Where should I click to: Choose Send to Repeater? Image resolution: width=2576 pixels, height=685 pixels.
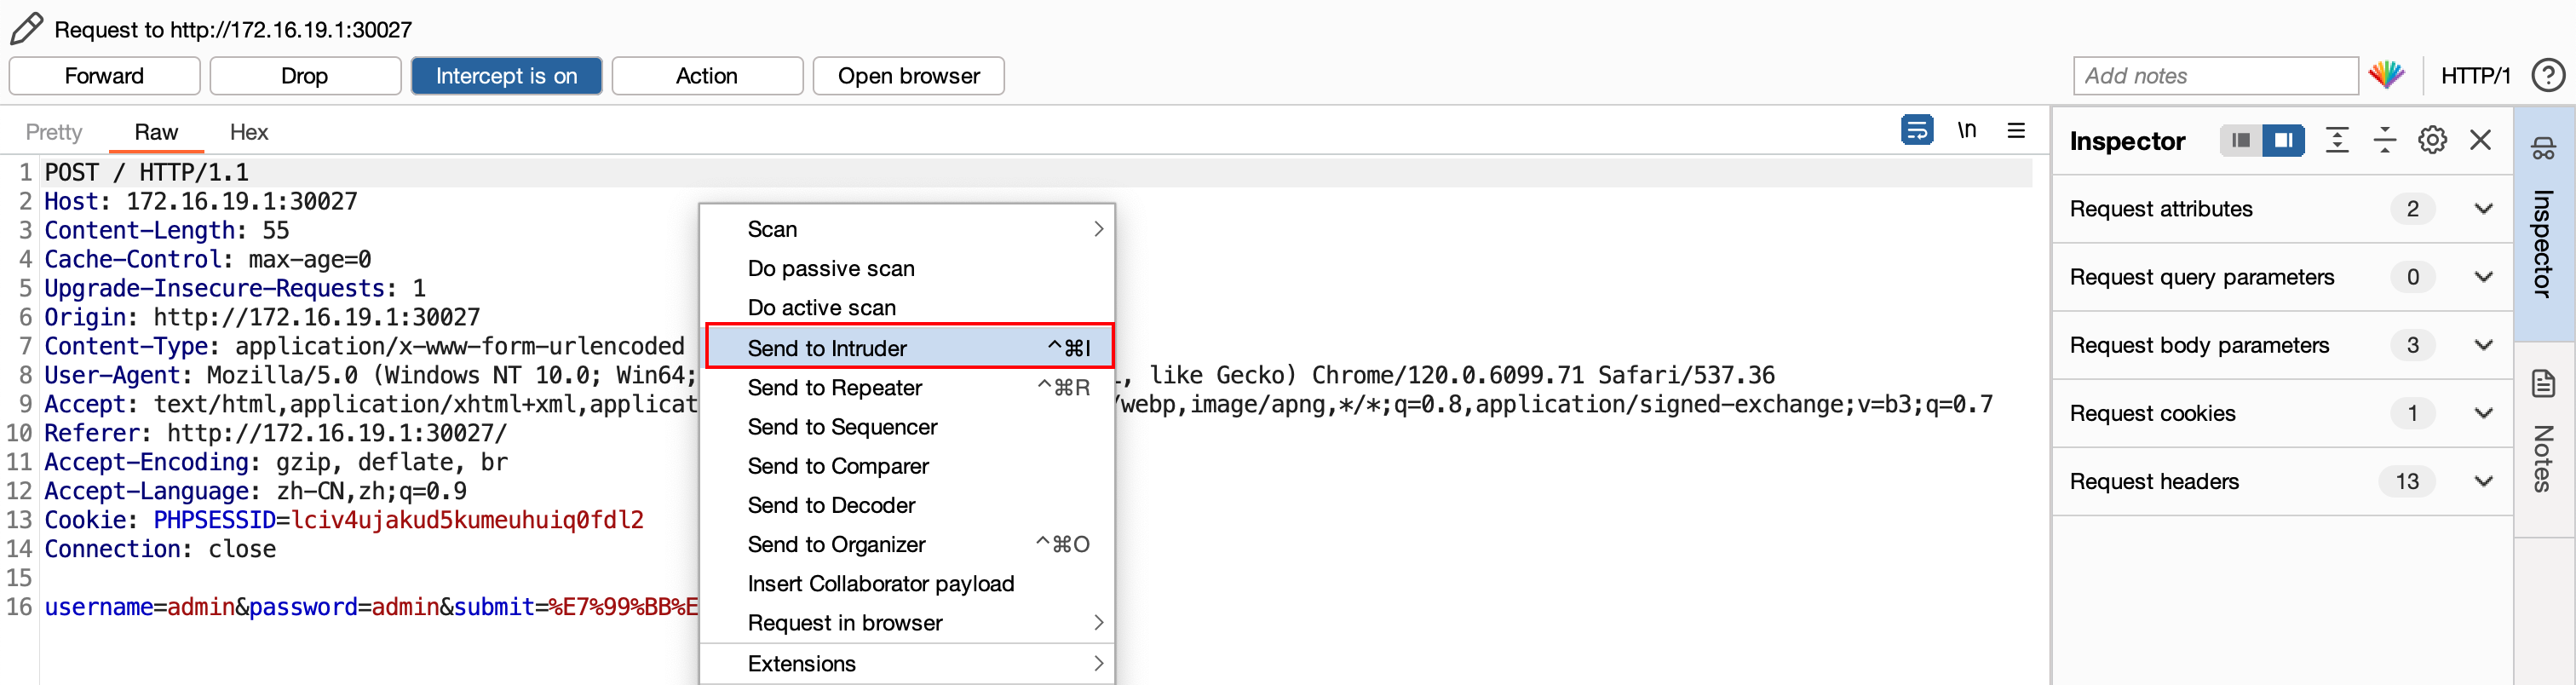[909, 387]
